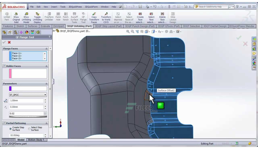
Task: Click Select face selection tool
Action: pos(151,18)
